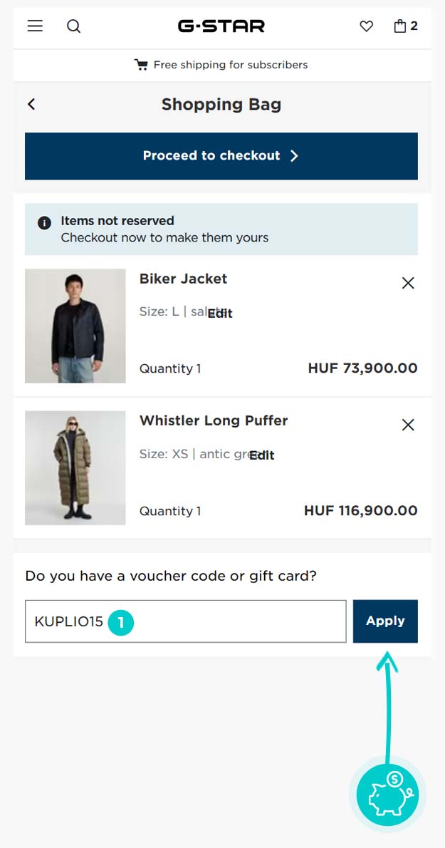The height and width of the screenshot is (848, 445).
Task: Click the search magnifier icon
Action: [x=73, y=26]
